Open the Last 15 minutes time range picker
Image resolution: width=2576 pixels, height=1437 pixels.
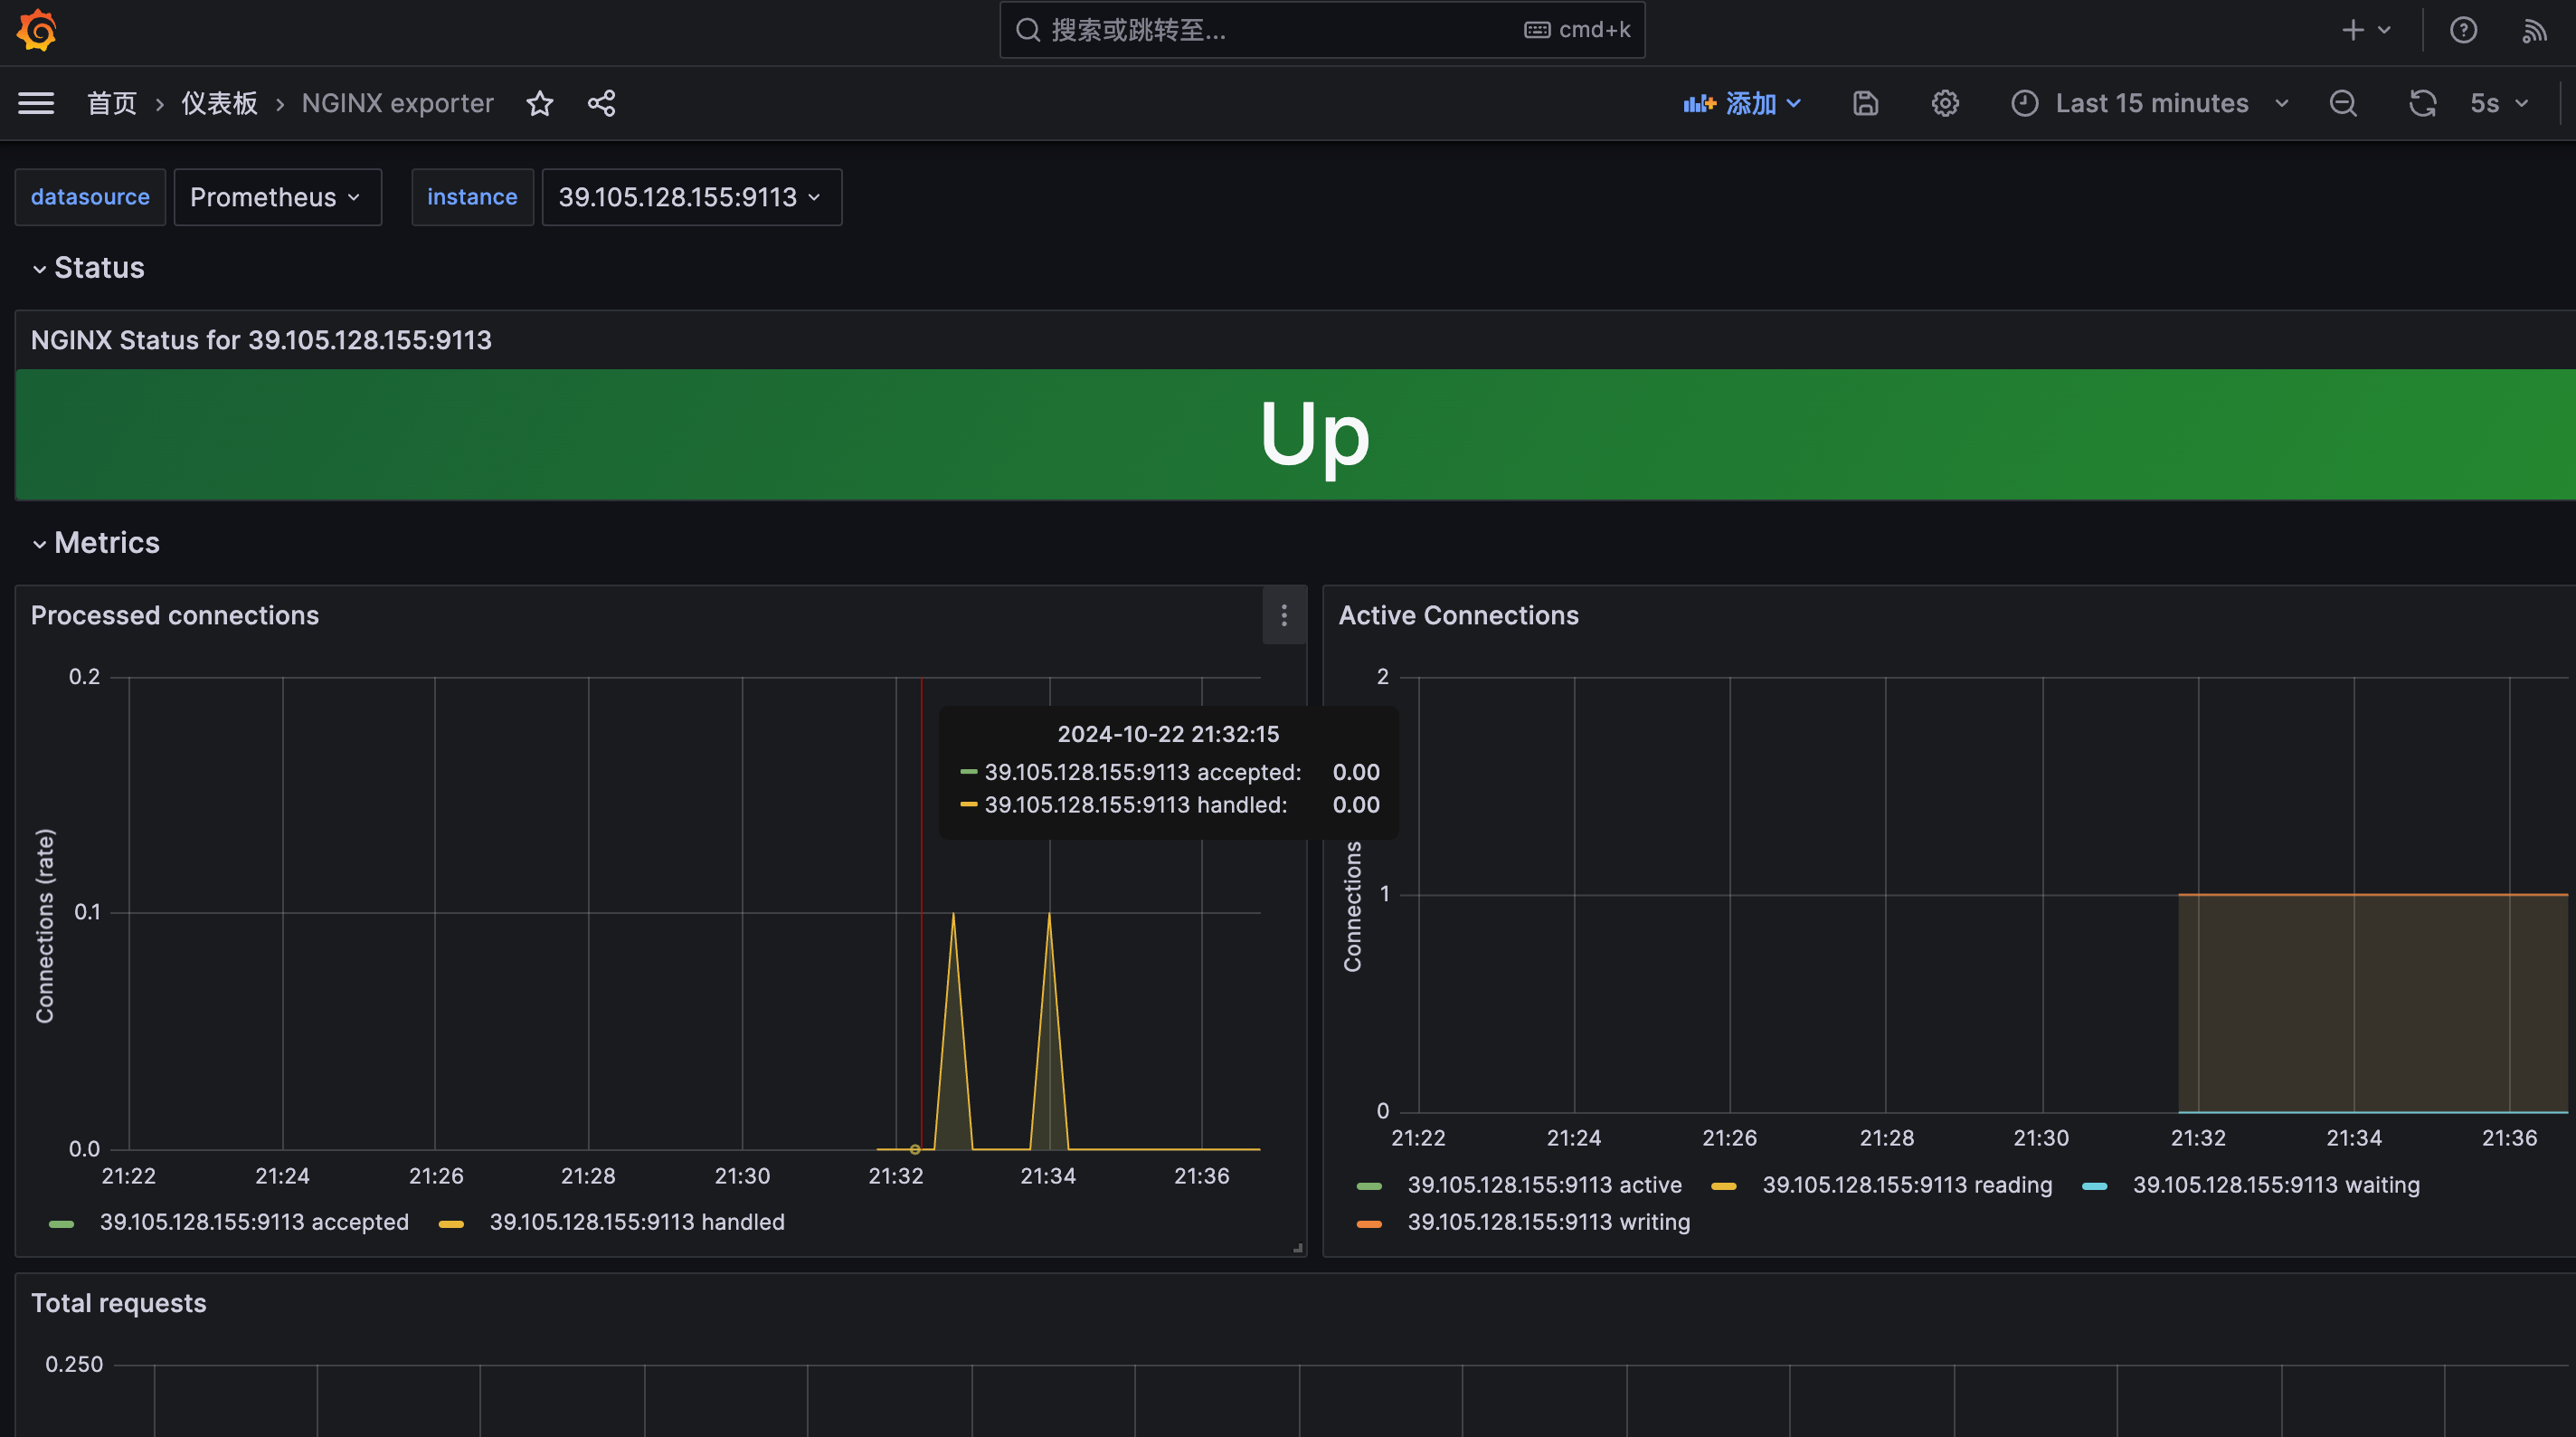coord(2150,103)
